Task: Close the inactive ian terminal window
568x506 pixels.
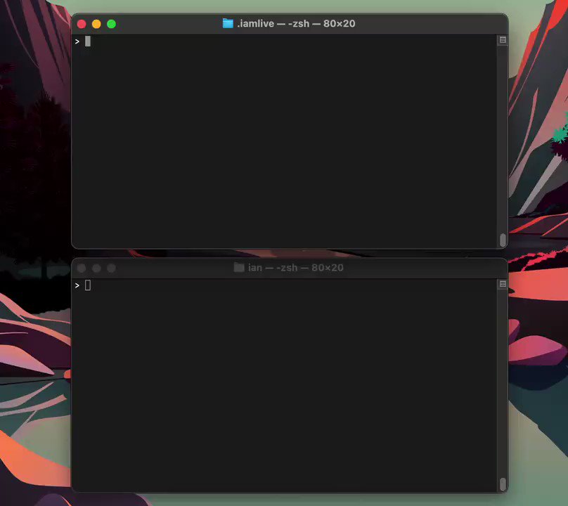Action: (x=82, y=268)
